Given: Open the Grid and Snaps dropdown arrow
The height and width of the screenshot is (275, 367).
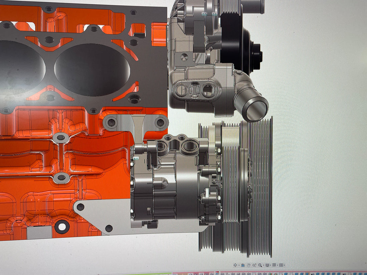Looking at the screenshot, I should [x=277, y=265].
